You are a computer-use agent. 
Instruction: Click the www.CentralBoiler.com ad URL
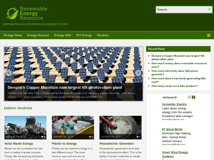click(173, 144)
